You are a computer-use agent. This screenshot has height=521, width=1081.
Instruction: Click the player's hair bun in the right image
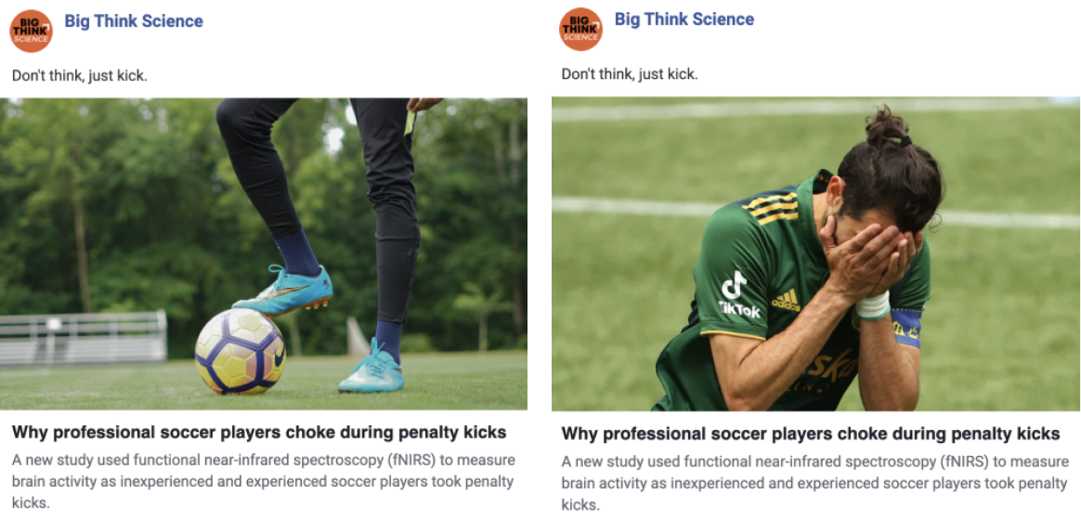885,125
